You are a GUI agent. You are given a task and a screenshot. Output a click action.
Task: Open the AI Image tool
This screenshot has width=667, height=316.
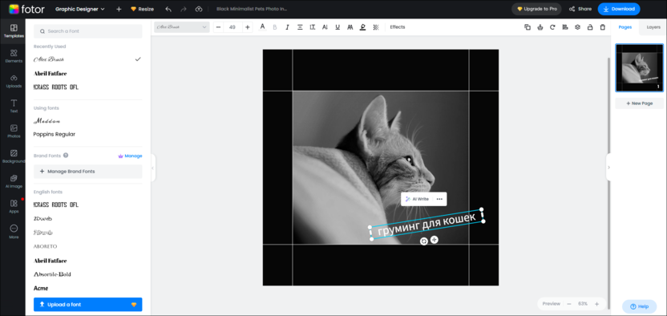pyautogui.click(x=14, y=181)
